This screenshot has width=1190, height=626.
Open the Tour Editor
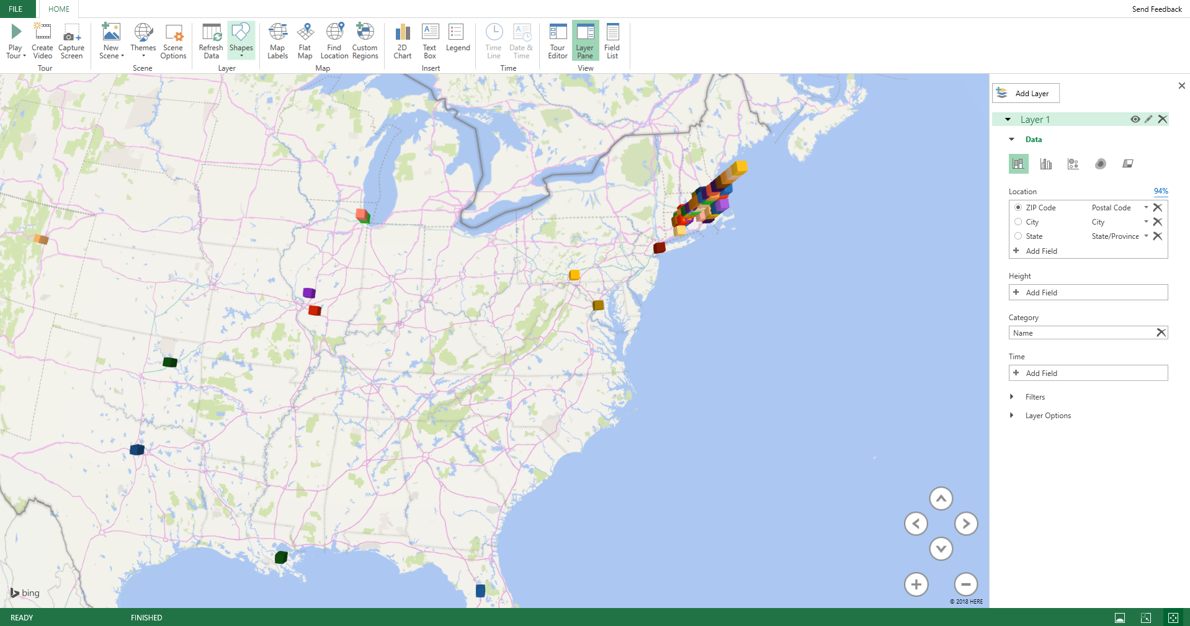(557, 42)
